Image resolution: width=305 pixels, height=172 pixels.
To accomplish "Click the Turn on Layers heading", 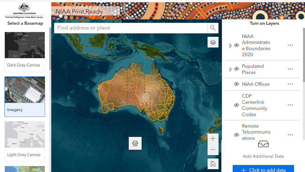I will (264, 23).
